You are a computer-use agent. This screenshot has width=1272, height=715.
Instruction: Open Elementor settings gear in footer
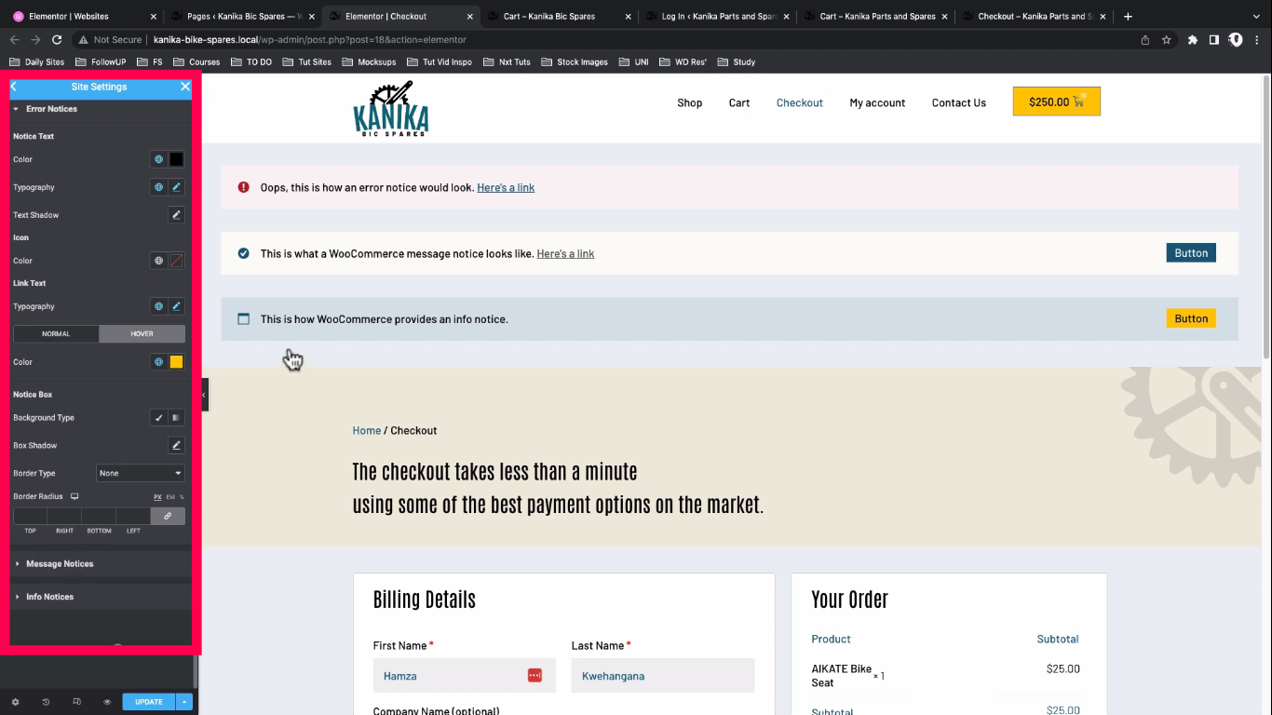pyautogui.click(x=15, y=702)
